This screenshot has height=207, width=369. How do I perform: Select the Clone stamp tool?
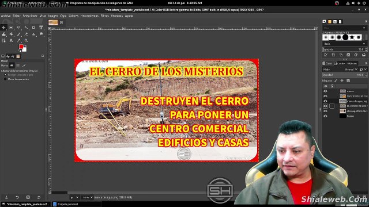click(x=33, y=34)
